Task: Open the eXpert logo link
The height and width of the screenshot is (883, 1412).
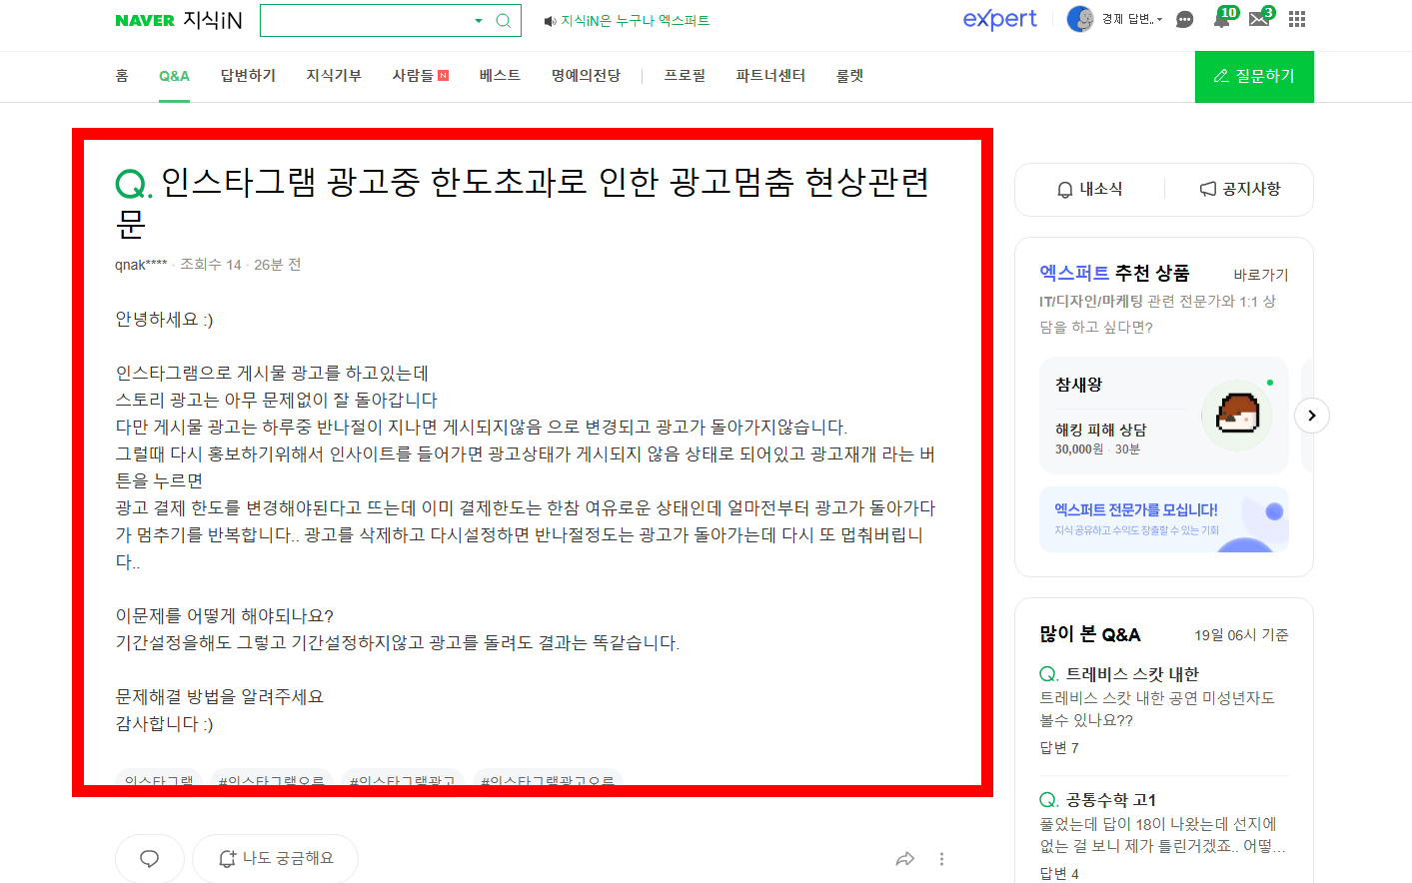Action: [1000, 19]
